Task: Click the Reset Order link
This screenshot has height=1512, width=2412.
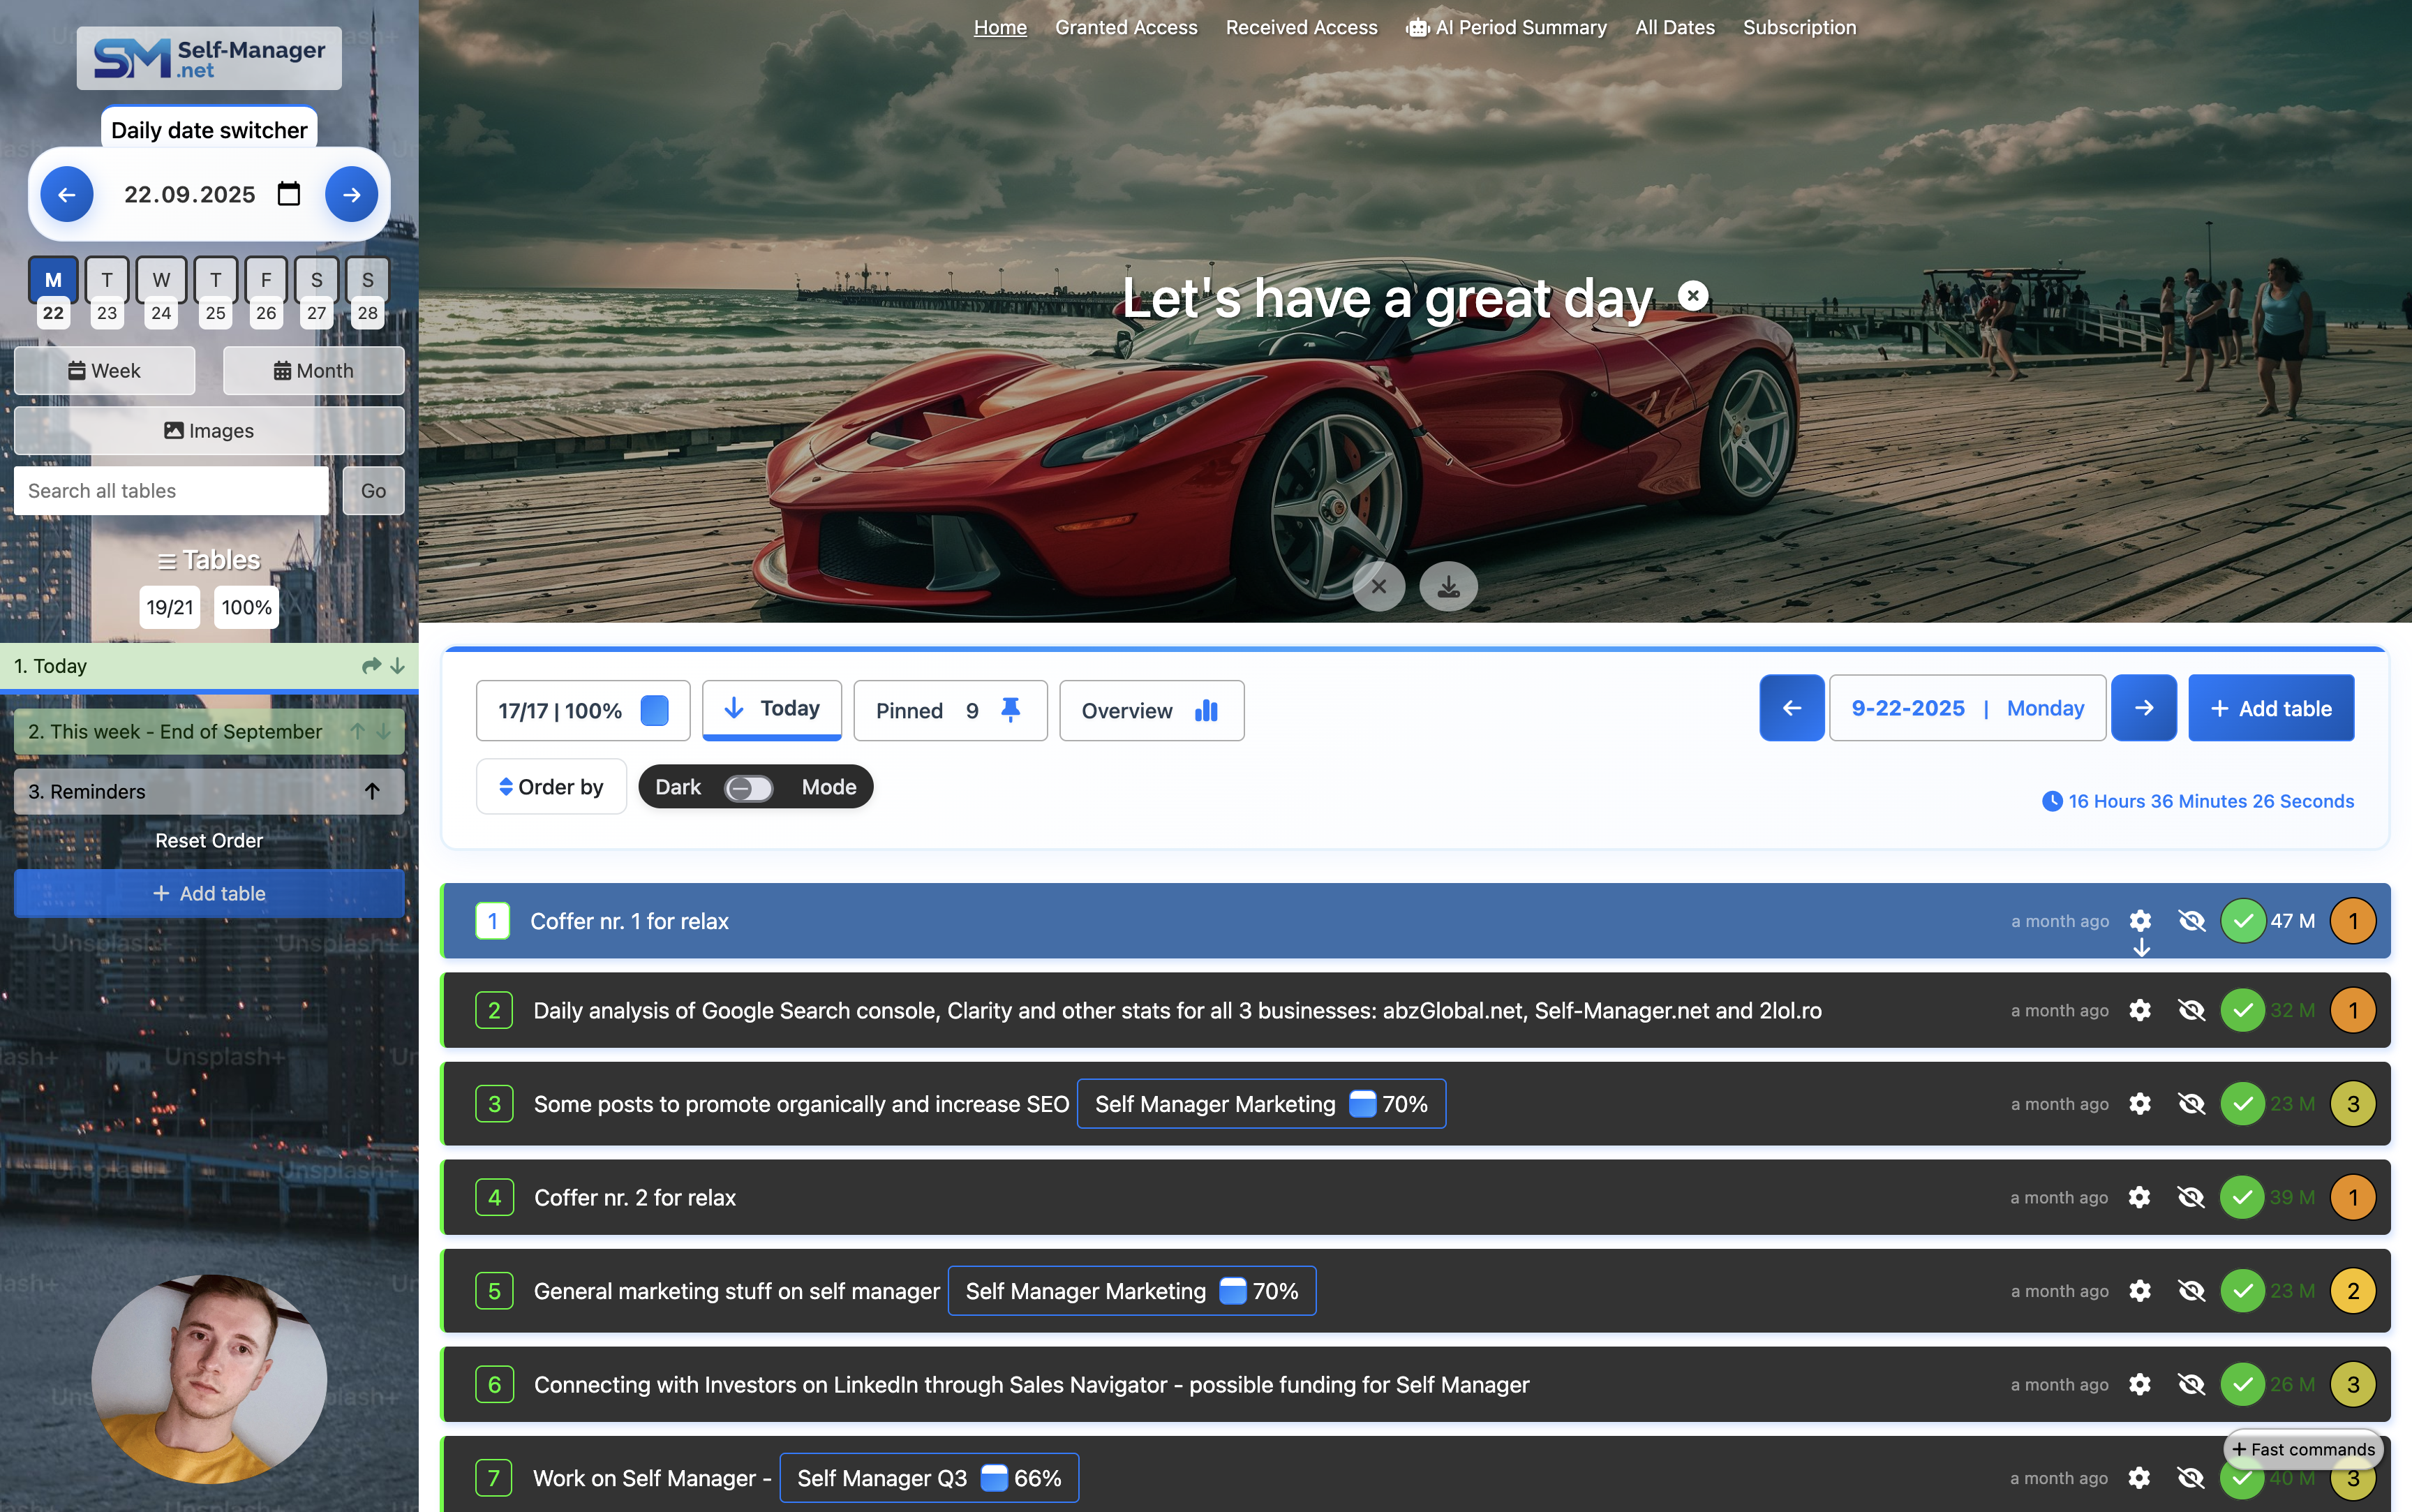Action: point(209,840)
